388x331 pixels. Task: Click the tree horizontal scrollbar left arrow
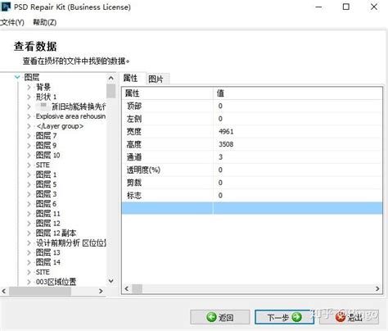pyautogui.click(x=4, y=291)
